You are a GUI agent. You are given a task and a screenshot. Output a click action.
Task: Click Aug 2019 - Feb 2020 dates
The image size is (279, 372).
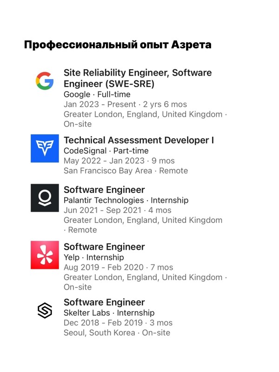pyautogui.click(x=103, y=267)
